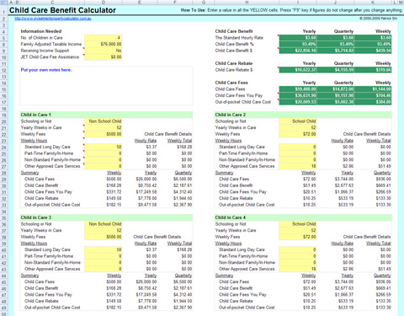This screenshot has height=316, width=404.
Task: Select Child in Care 1 Standard Long Day Care hours cell
Action: pyautogui.click(x=104, y=147)
